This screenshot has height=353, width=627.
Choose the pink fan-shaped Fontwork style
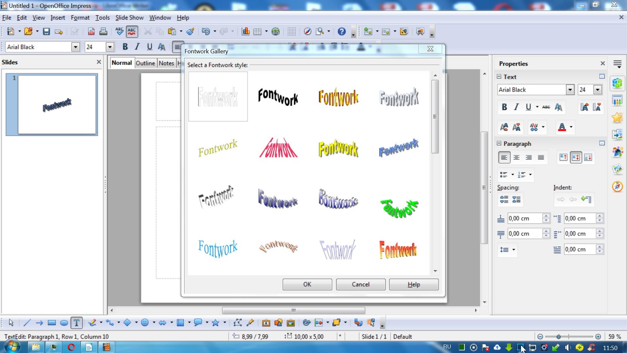coord(278,148)
